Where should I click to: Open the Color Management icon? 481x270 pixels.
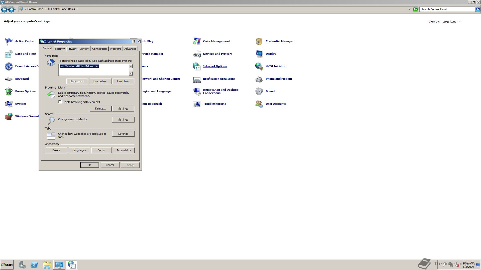197,41
